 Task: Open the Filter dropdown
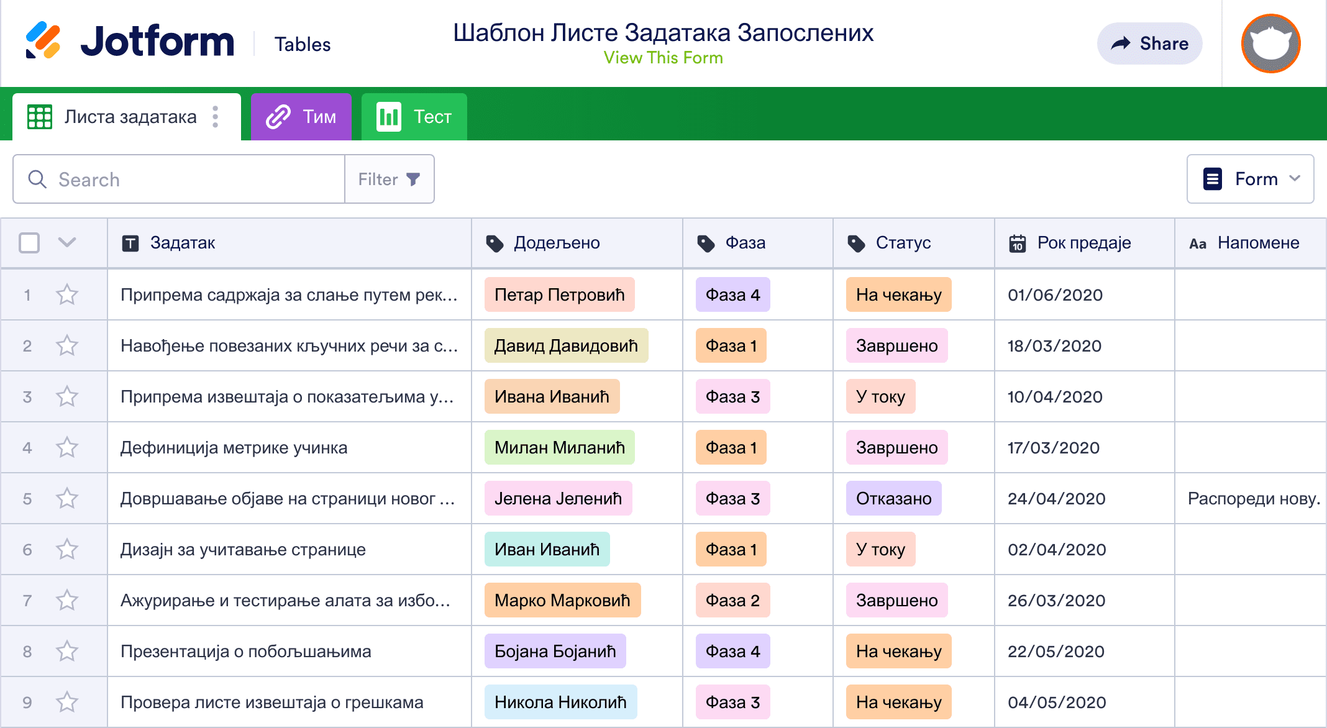pyautogui.click(x=390, y=179)
